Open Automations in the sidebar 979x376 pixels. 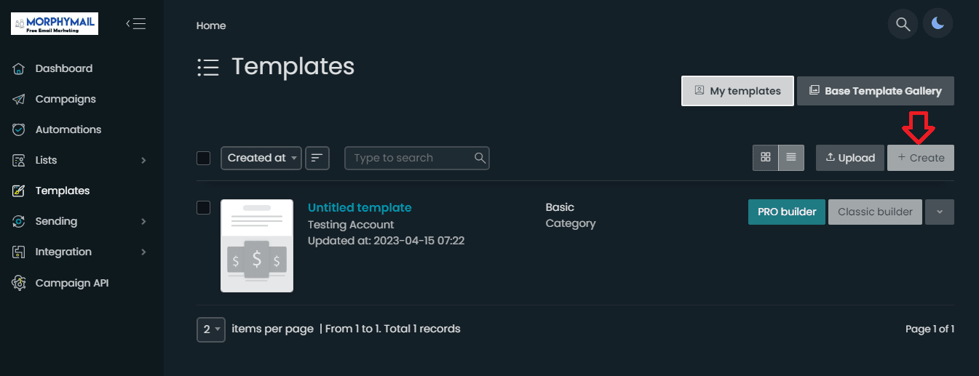pos(68,129)
